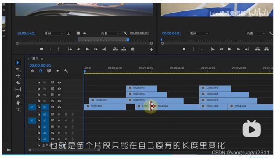Viewport: 274px width, 158px height.
Task: Play the program monitor sequence
Action: (230, 49)
